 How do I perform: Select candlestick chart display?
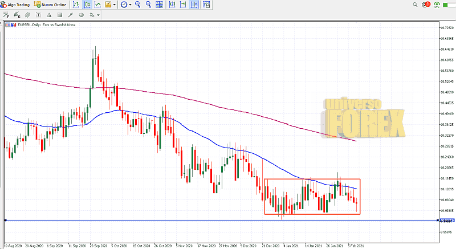87,5
